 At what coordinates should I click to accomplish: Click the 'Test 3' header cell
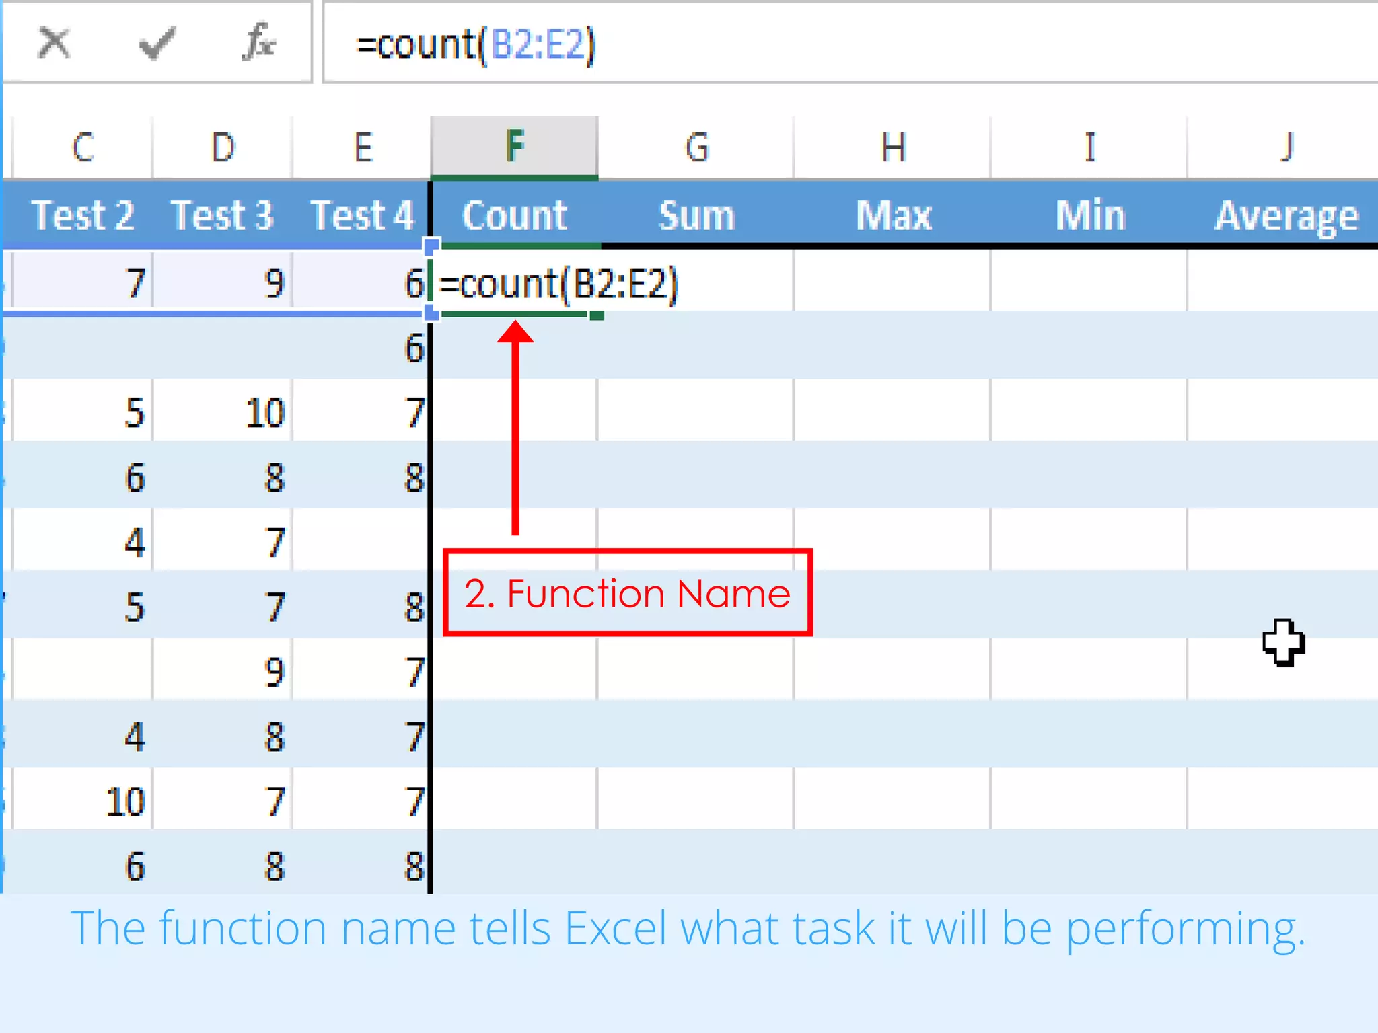223,215
